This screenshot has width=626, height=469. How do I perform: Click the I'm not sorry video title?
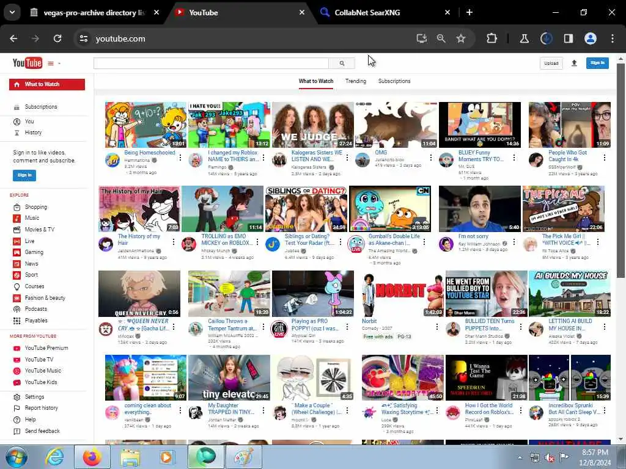[x=473, y=236]
